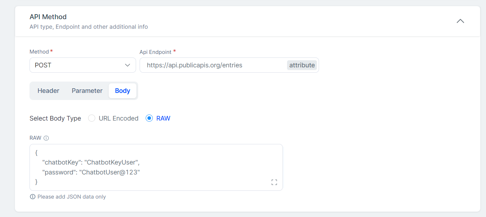This screenshot has width=486, height=217.
Task: Click the API Method section heading
Action: (48, 17)
